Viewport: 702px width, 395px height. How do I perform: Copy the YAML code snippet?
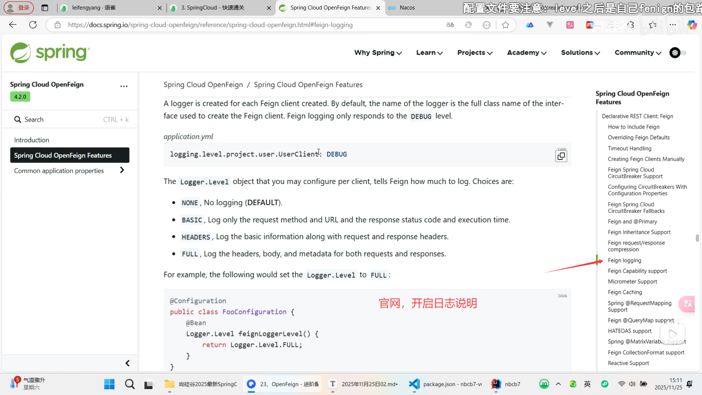(561, 155)
